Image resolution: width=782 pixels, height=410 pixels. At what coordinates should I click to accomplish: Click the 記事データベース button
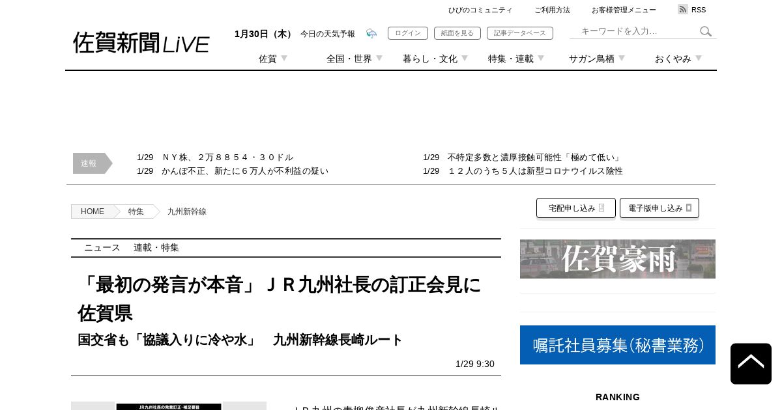point(520,33)
